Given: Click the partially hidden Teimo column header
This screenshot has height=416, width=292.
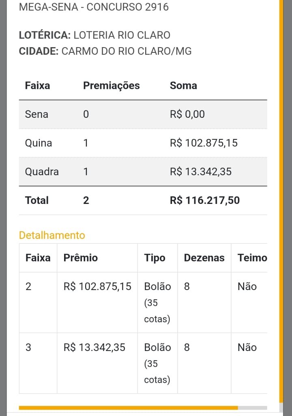Looking at the screenshot, I should click(252, 258).
